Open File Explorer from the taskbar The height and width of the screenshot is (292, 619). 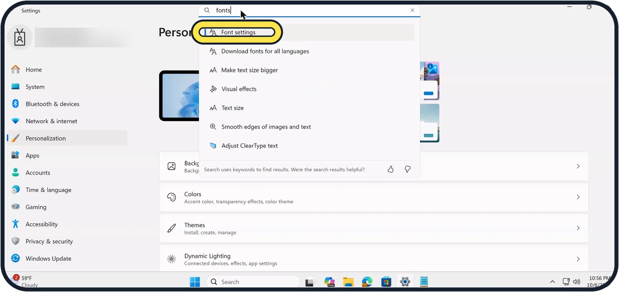point(348,282)
